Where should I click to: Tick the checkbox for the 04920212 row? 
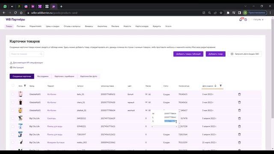tap(13, 118)
